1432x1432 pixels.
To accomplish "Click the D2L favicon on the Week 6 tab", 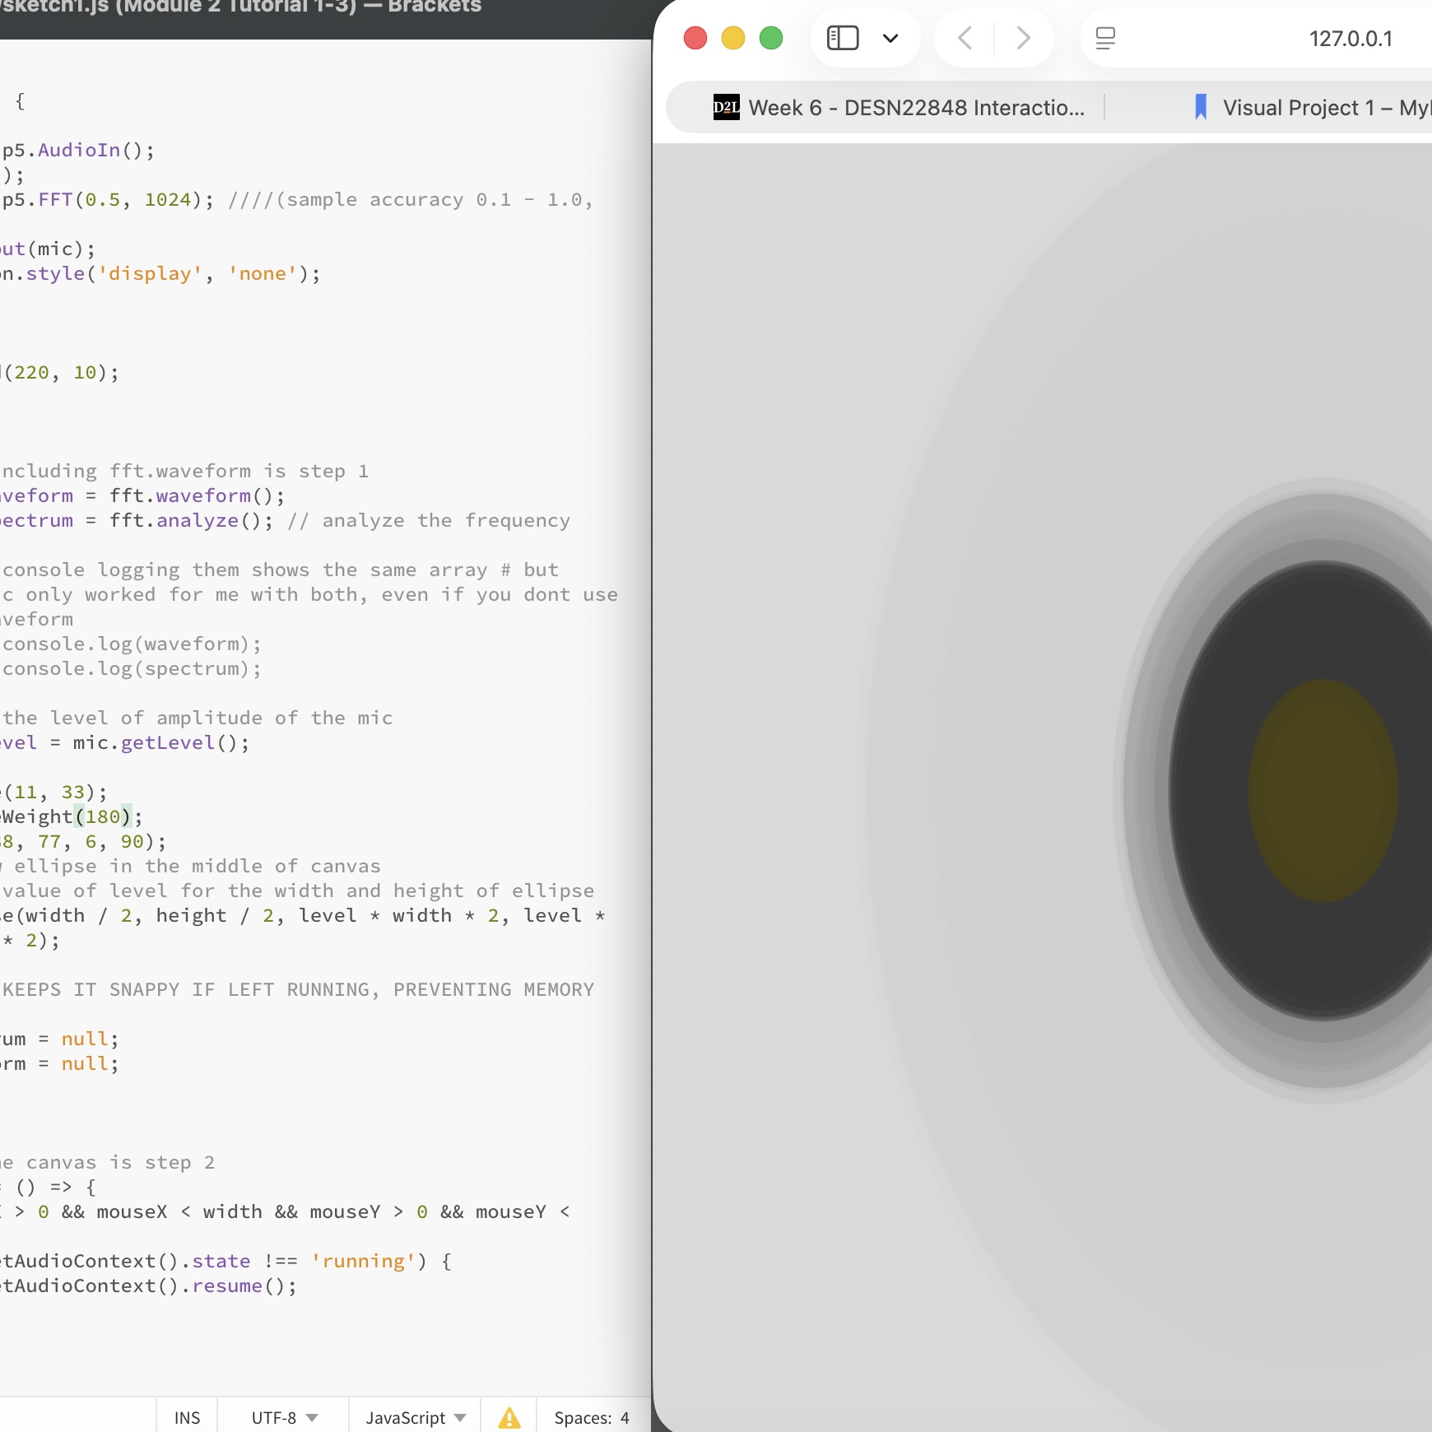I will coord(725,107).
